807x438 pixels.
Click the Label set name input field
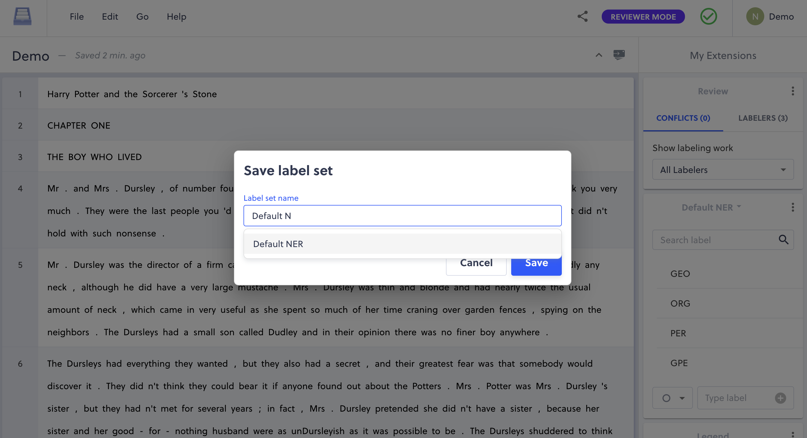pyautogui.click(x=402, y=216)
